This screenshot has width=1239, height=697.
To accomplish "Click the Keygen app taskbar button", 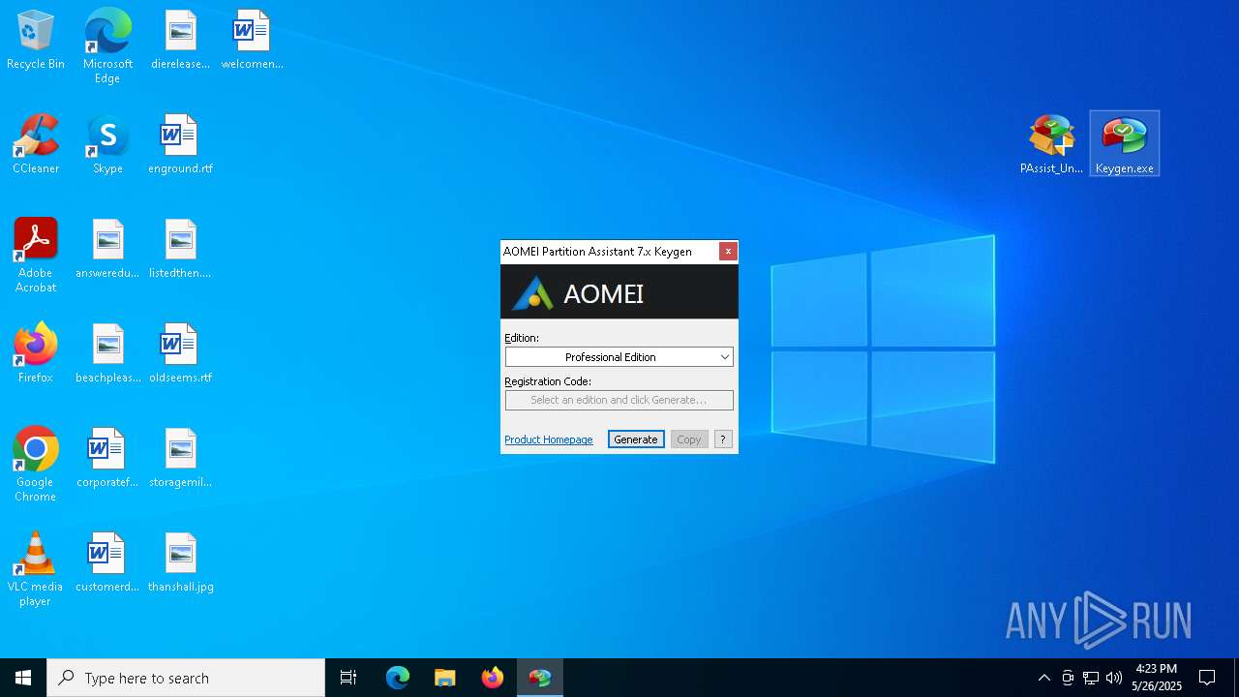I will point(540,678).
